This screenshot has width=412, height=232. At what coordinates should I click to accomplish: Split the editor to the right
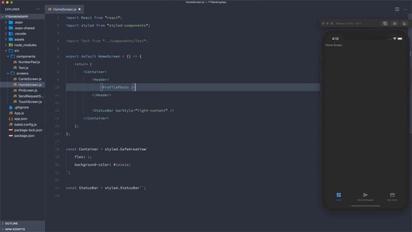[x=397, y=9]
